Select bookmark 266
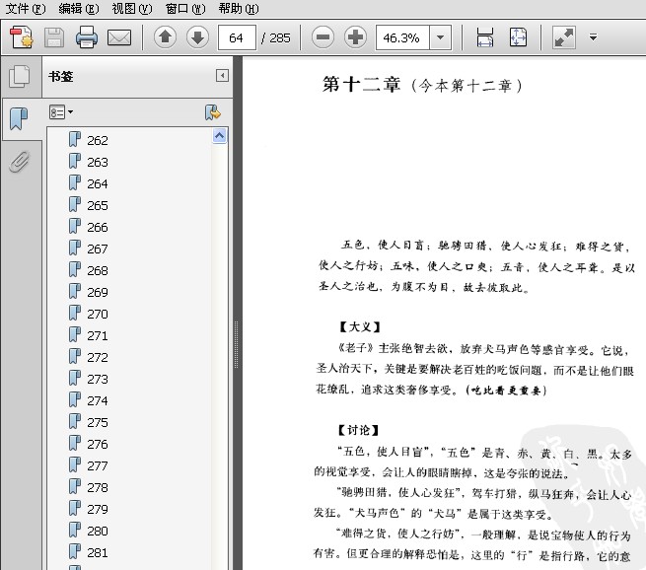The image size is (646, 570). pyautogui.click(x=98, y=227)
